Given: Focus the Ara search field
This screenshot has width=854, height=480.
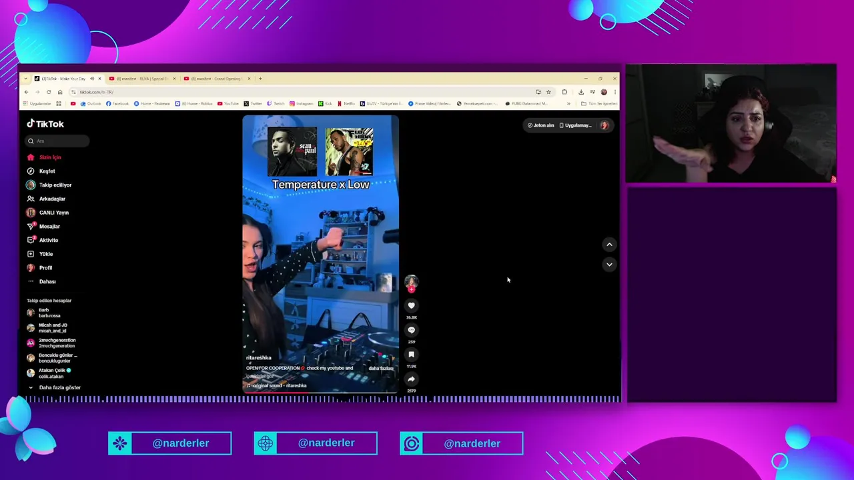Looking at the screenshot, I should [x=57, y=141].
